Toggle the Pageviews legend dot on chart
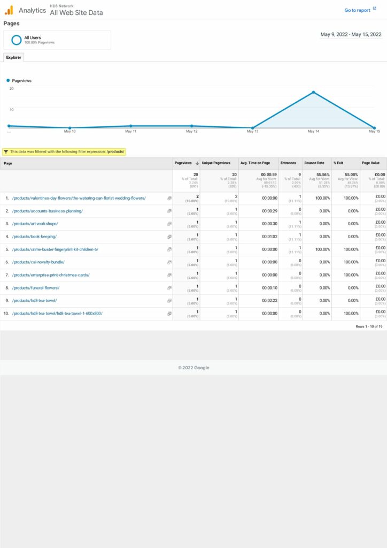This screenshot has height=548, width=387. 9,81
